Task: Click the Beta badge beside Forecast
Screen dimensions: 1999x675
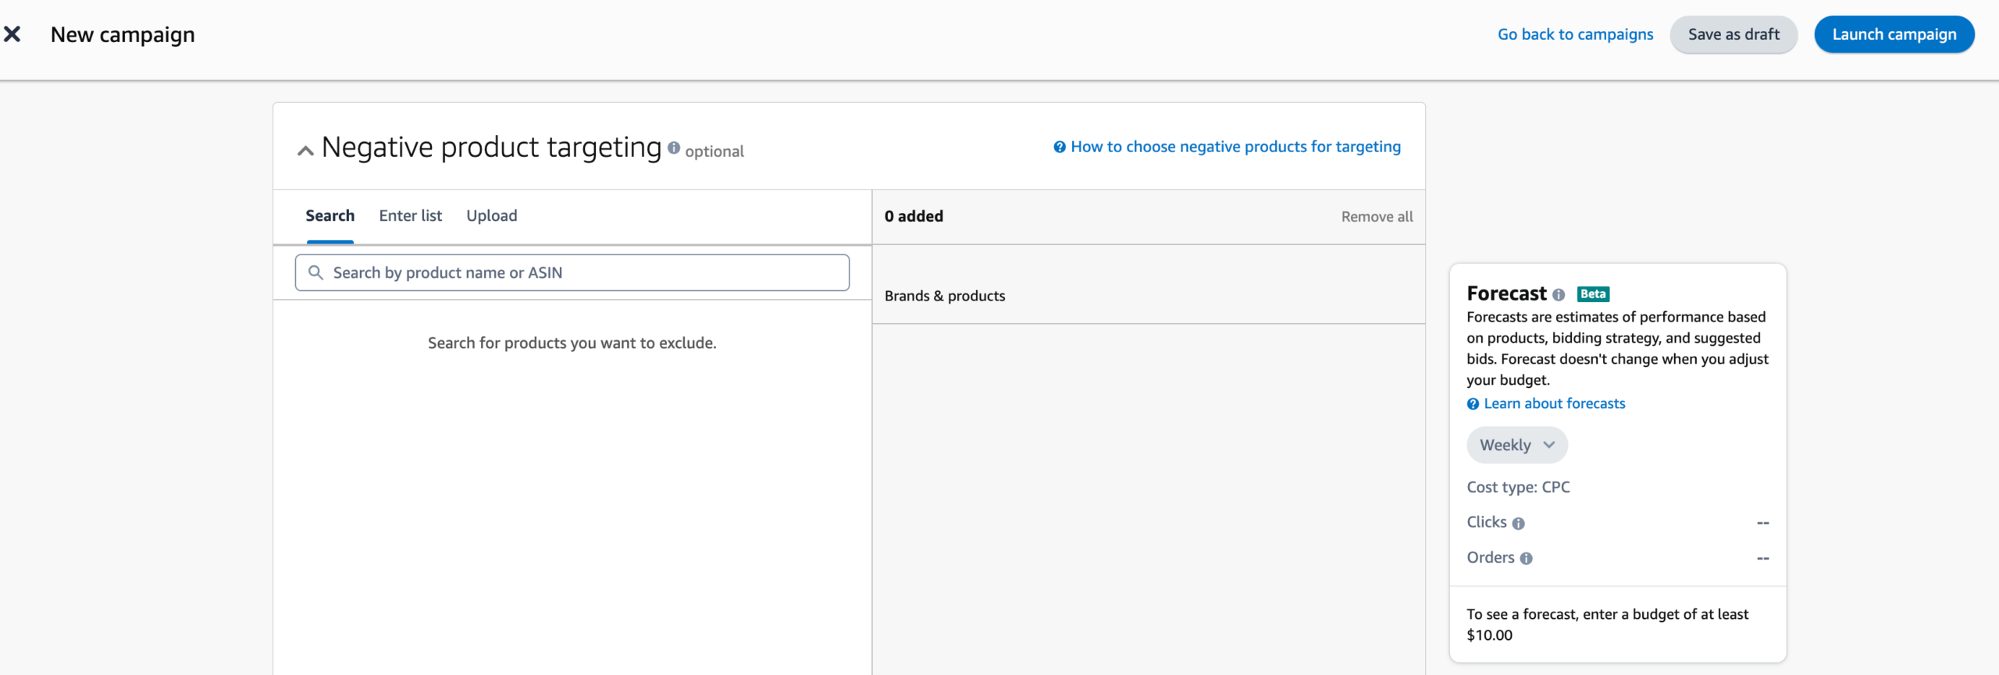Action: coord(1593,294)
